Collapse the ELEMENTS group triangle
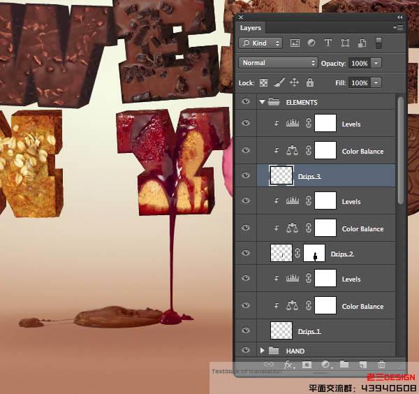Image resolution: width=419 pixels, height=394 pixels. (262, 102)
